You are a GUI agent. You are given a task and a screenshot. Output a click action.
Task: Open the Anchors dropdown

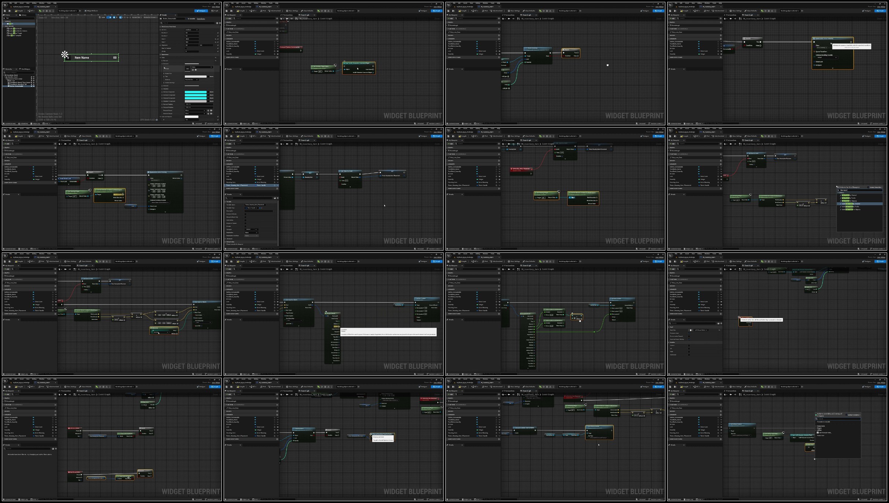[191, 30]
